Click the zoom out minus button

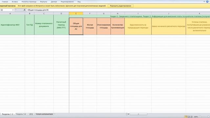click(200, 117)
